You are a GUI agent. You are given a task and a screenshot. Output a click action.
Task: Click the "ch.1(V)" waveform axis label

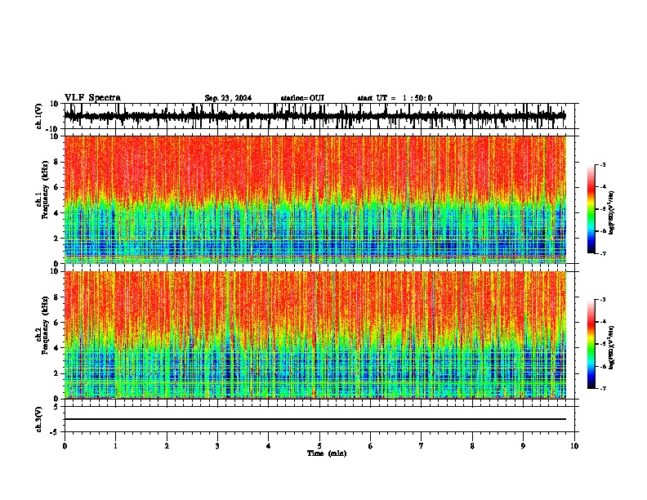coord(39,117)
